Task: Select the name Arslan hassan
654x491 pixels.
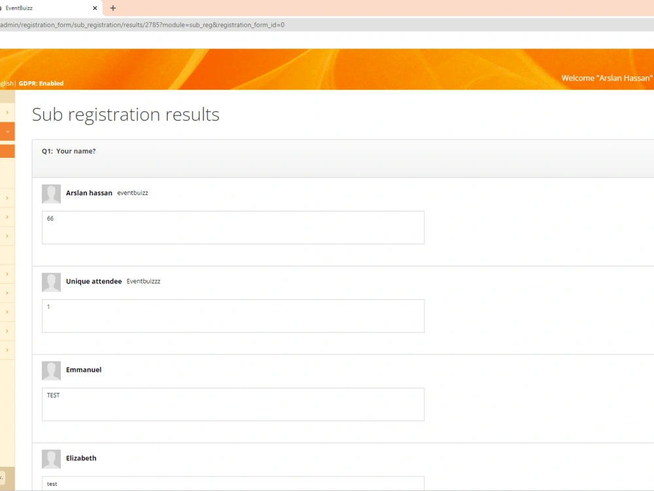Action: (89, 193)
